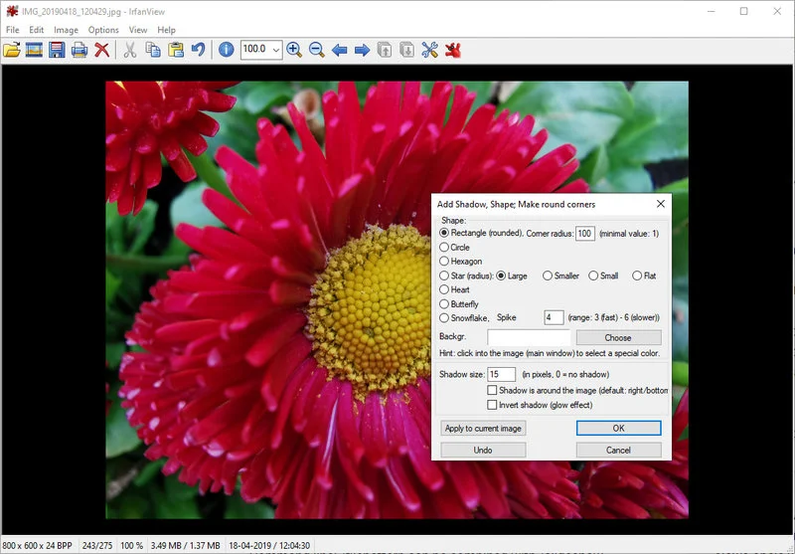The width and height of the screenshot is (795, 554).
Task: Click the Zoom In magnifier icon
Action: pyautogui.click(x=294, y=50)
